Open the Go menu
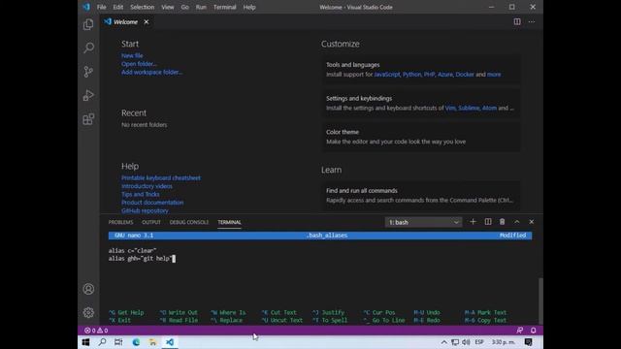Screen dimensions: 621x349 (185, 7)
